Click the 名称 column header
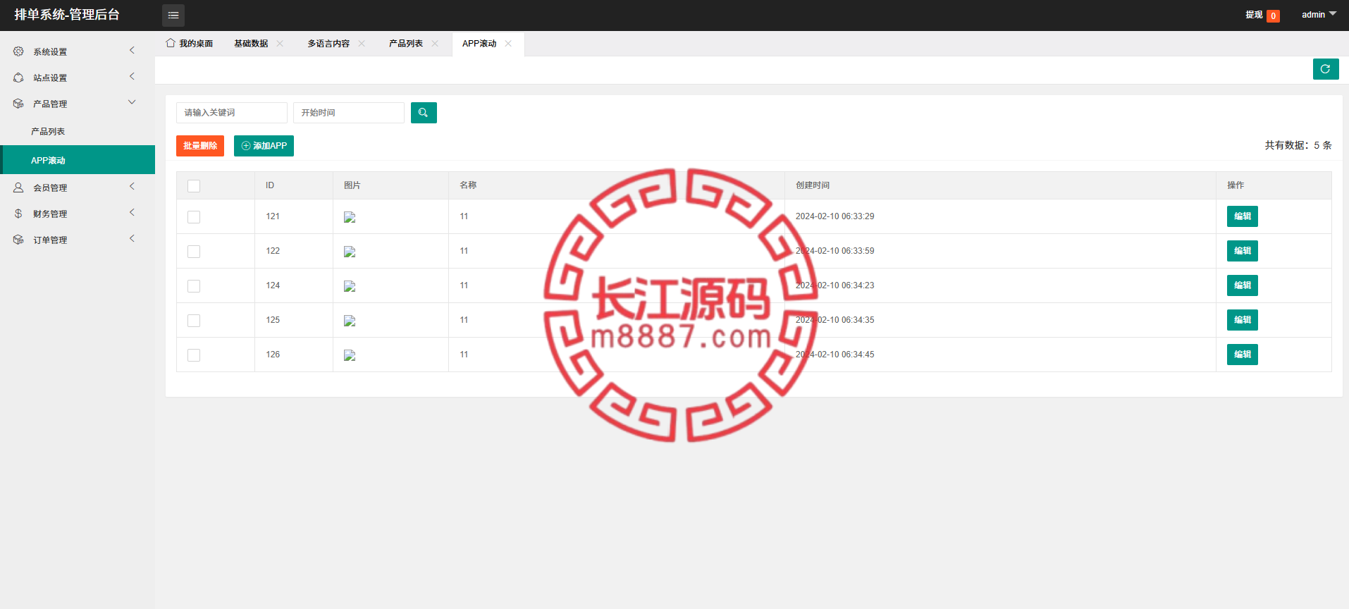The width and height of the screenshot is (1349, 609). pos(468,185)
